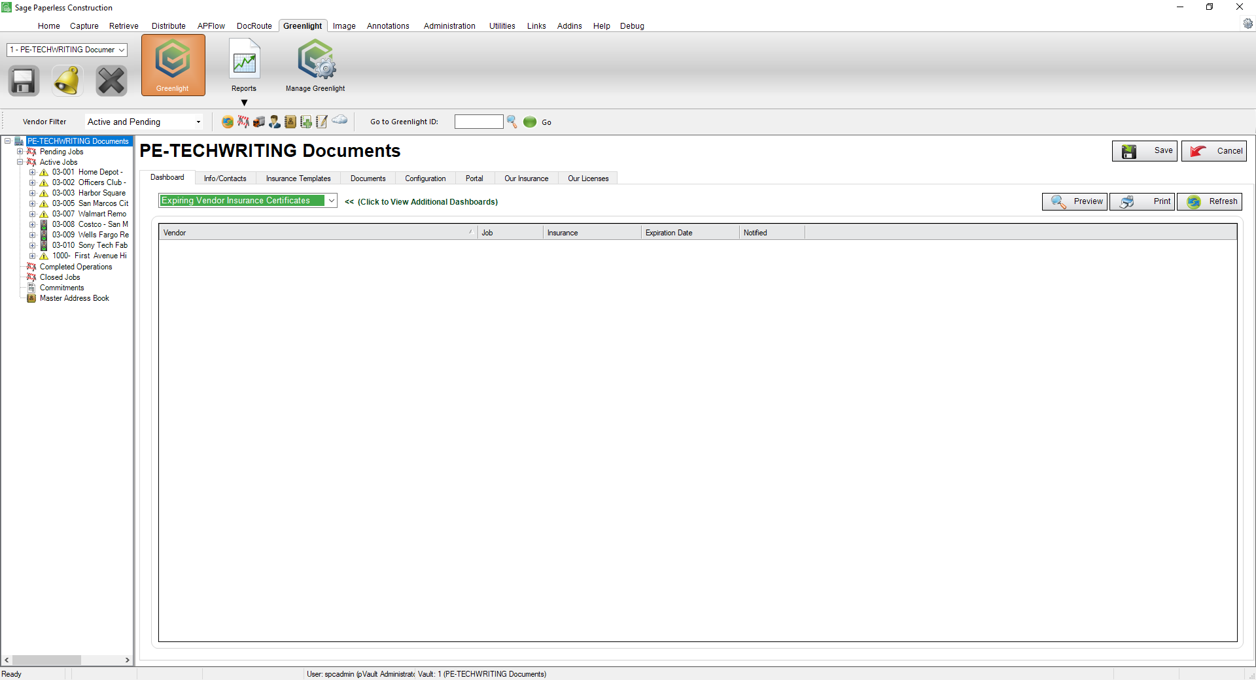Click the construction barrier jobs toolbar icon
This screenshot has height=680, width=1256.
click(x=243, y=122)
